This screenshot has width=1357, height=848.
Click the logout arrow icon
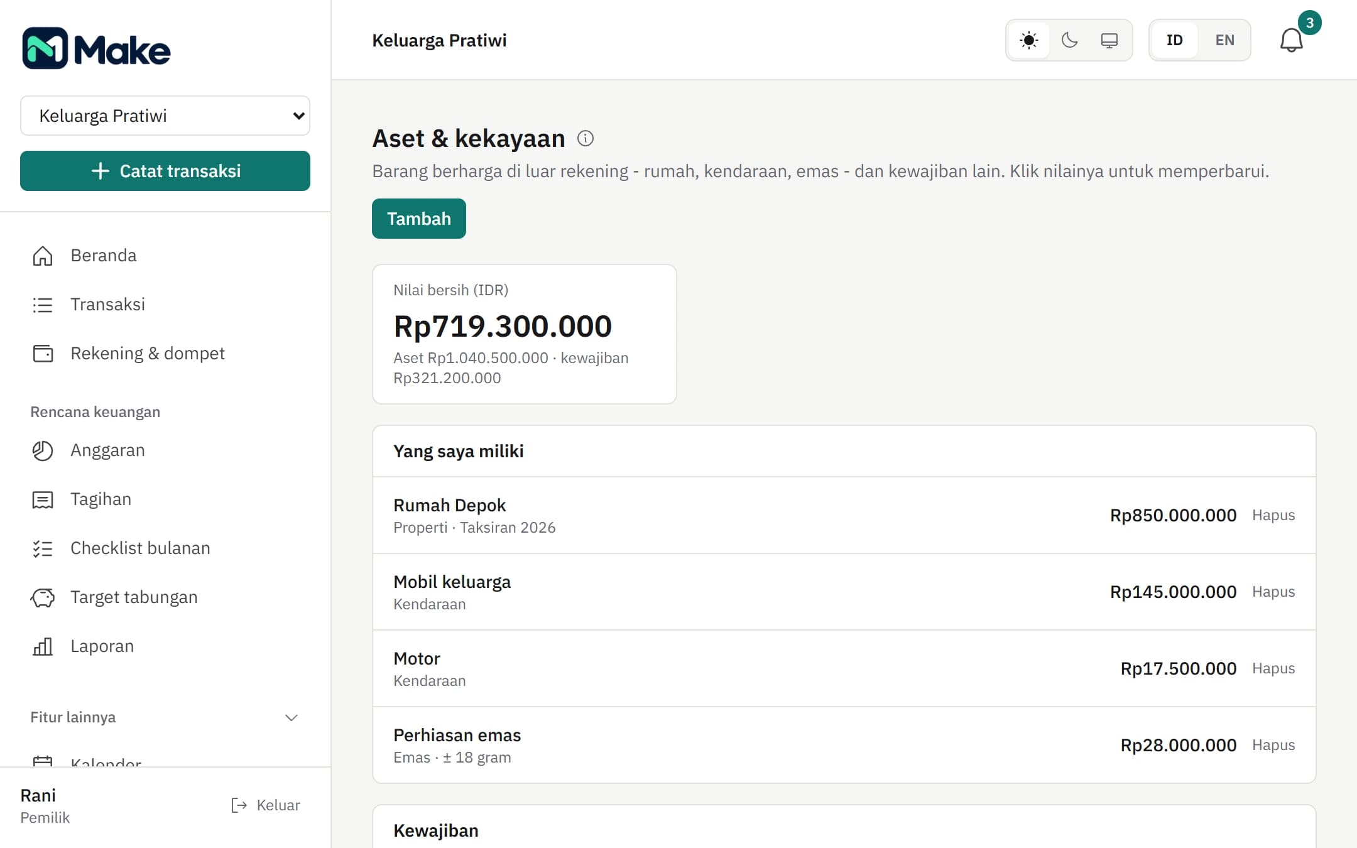pyautogui.click(x=239, y=805)
